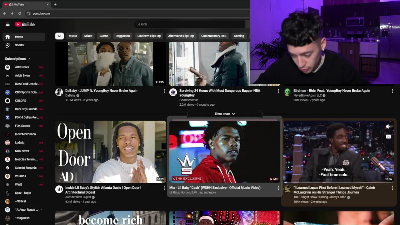Click the YouTube logo
This screenshot has width=400, height=225.
[x=25, y=24]
